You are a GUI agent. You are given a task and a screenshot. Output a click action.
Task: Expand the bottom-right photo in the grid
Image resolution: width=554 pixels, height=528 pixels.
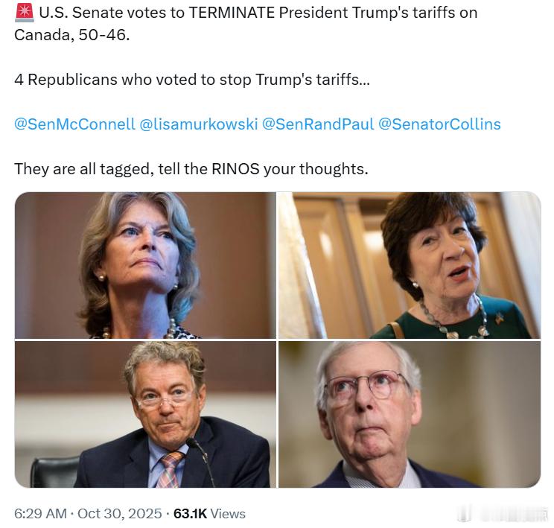click(x=410, y=414)
